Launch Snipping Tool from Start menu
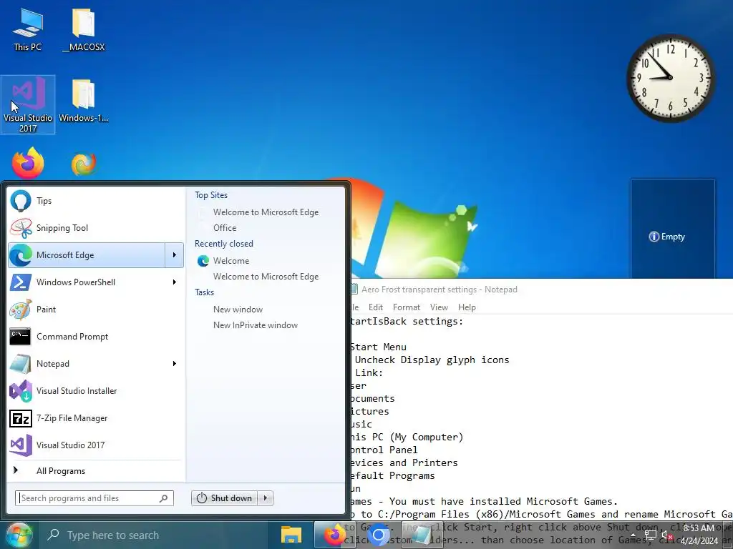Image resolution: width=733 pixels, height=549 pixels. coord(96,228)
